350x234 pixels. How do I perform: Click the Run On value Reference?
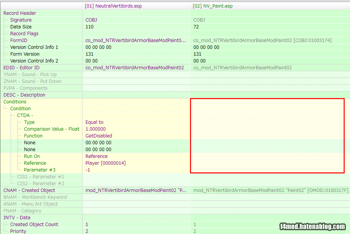click(x=97, y=156)
